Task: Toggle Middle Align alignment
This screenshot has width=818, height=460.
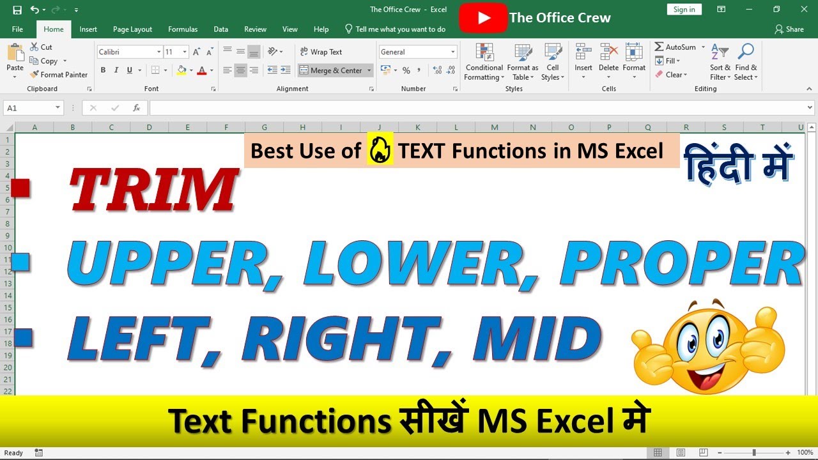Action: coord(241,51)
